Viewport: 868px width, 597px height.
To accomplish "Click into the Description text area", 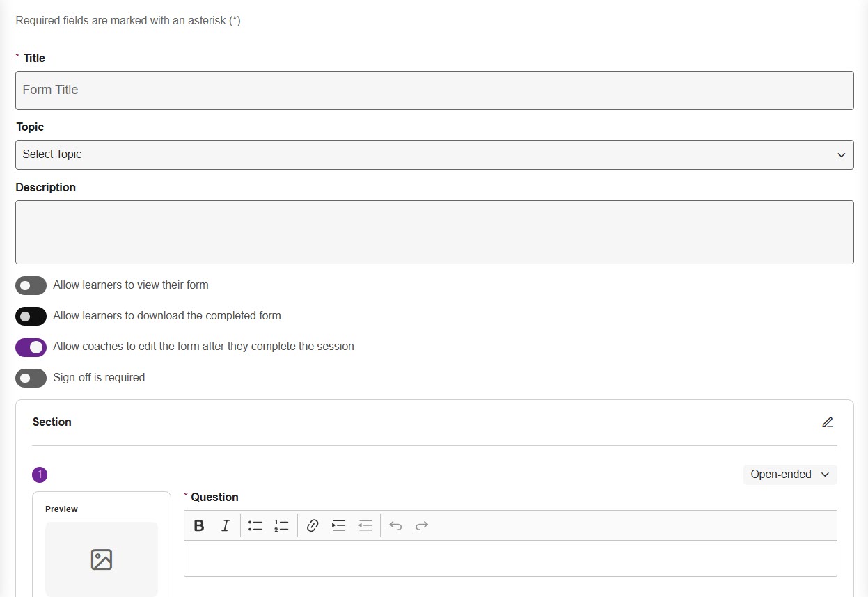I will tap(434, 232).
